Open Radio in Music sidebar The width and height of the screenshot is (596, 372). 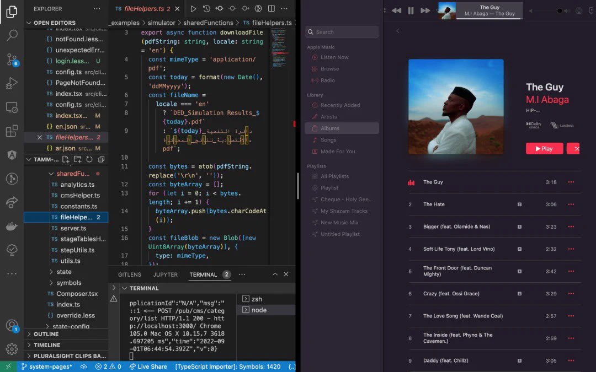click(x=327, y=80)
